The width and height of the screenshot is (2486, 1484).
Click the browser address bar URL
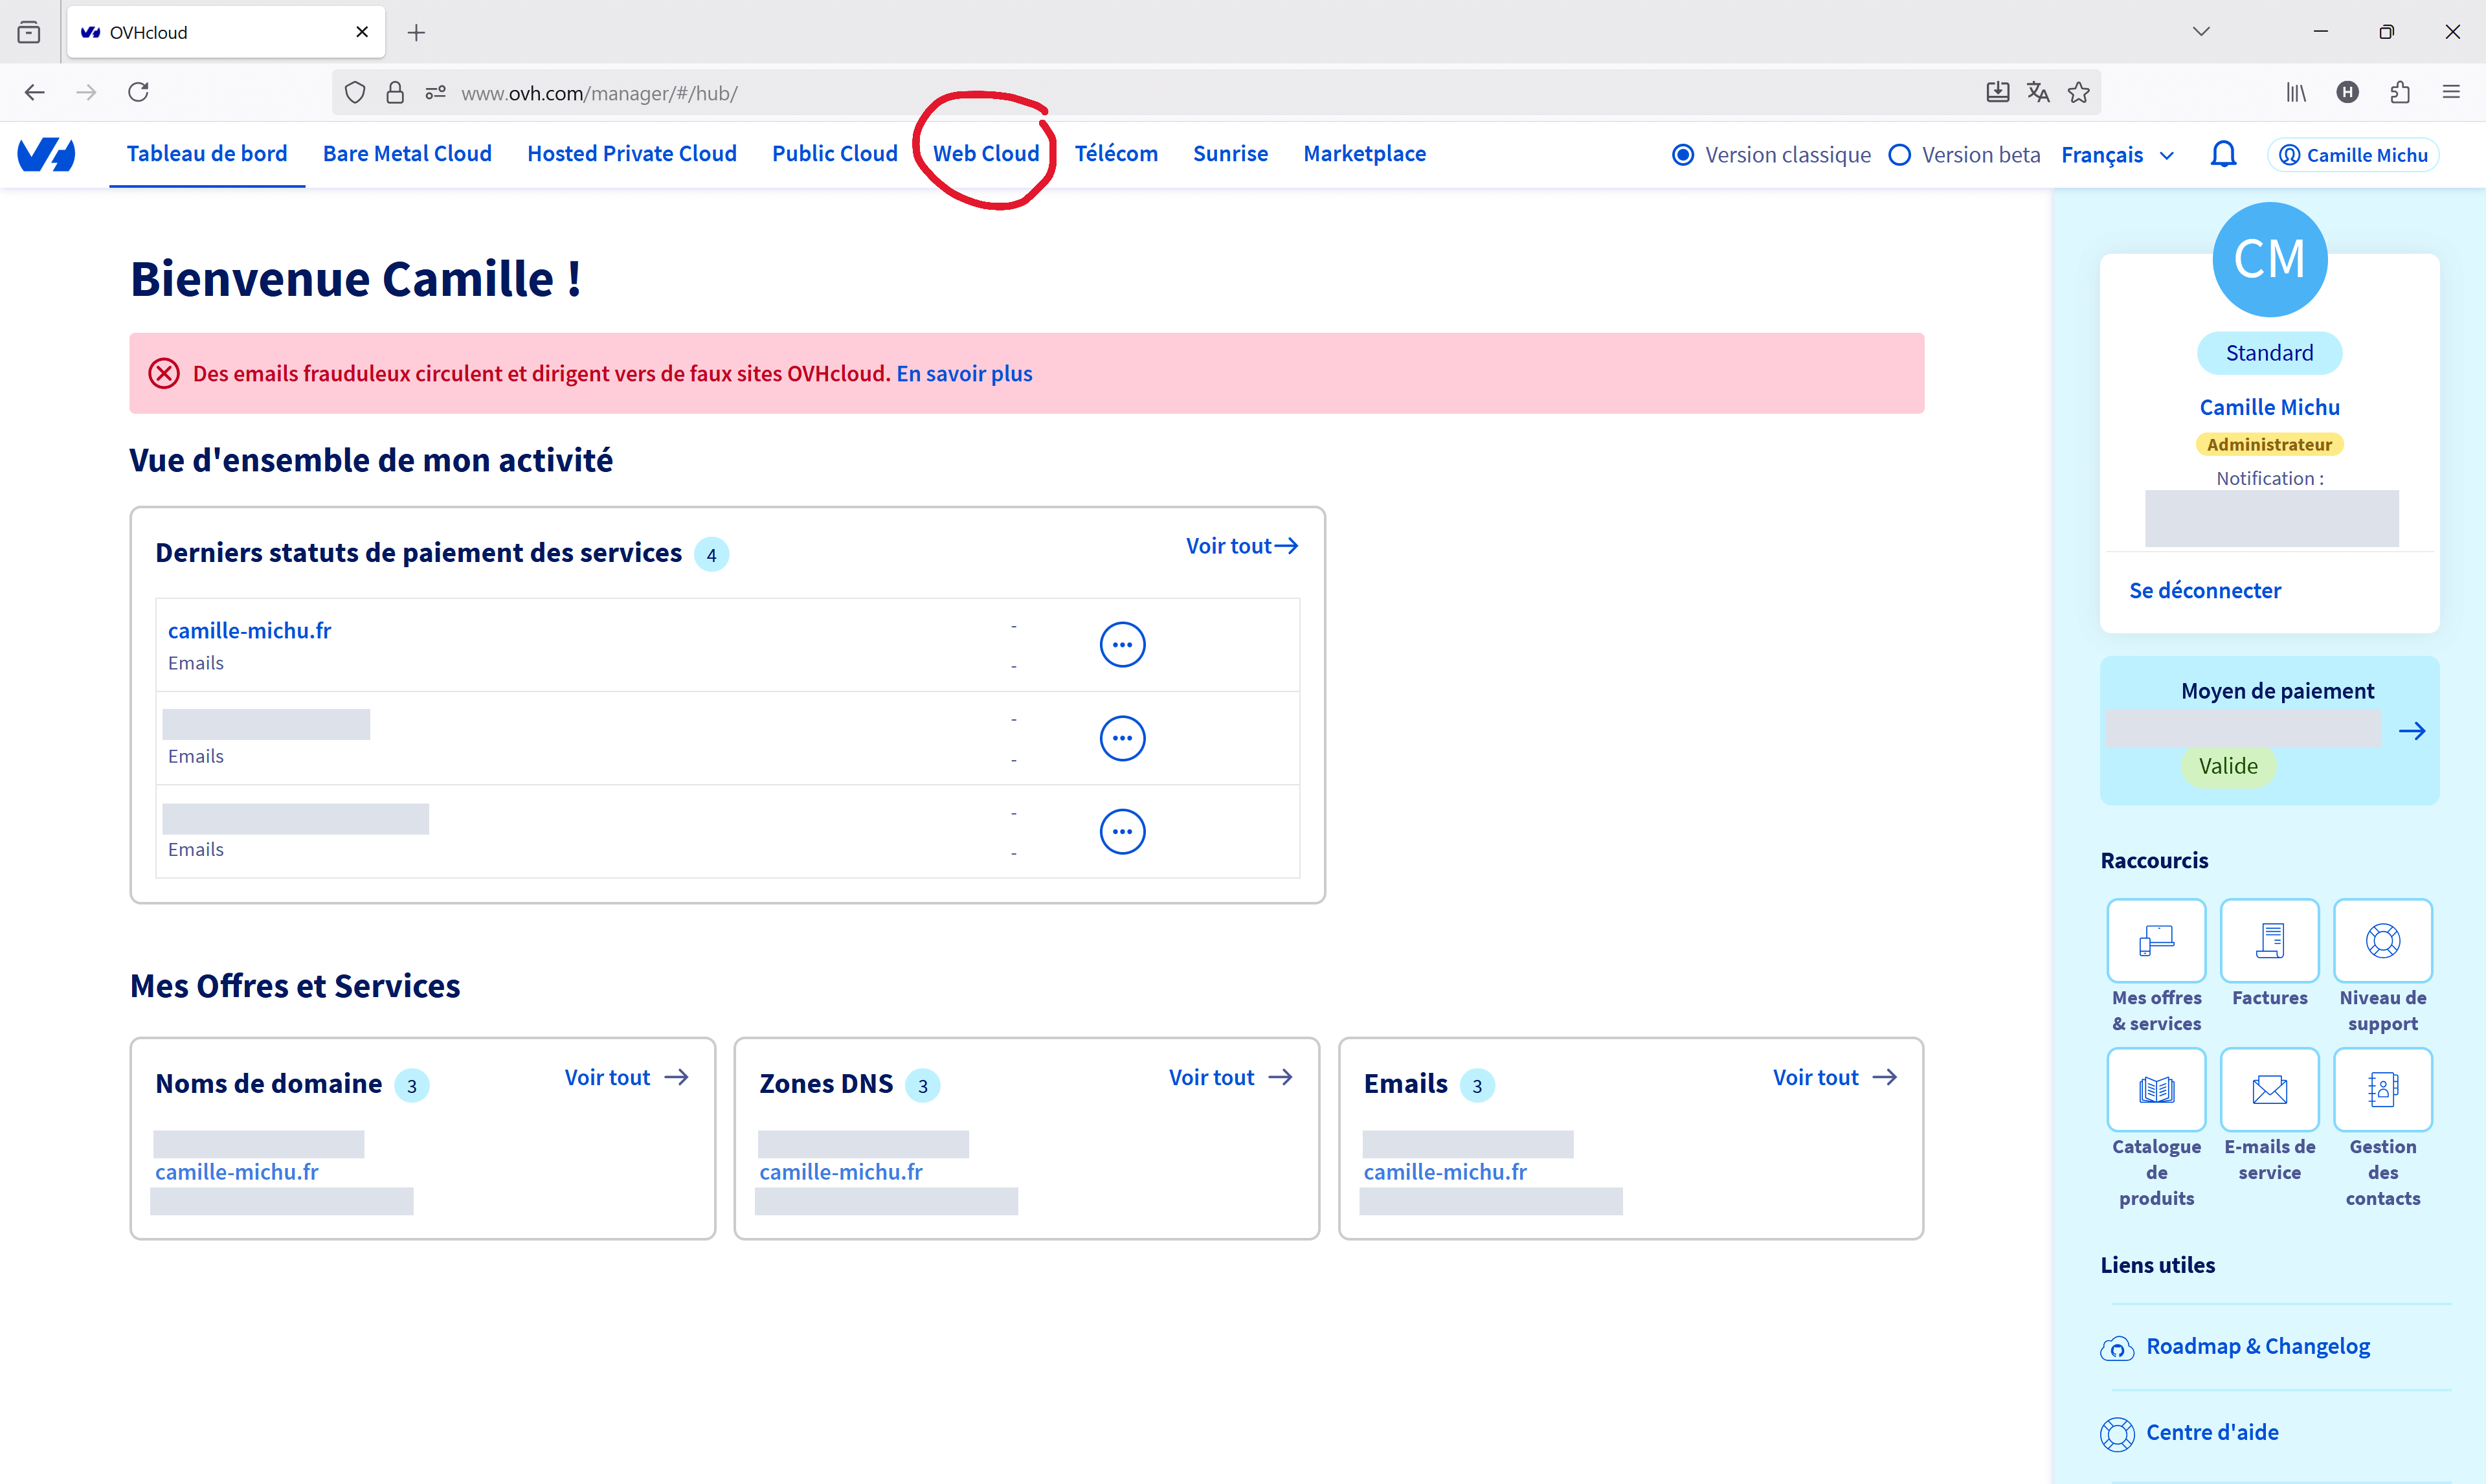point(599,93)
